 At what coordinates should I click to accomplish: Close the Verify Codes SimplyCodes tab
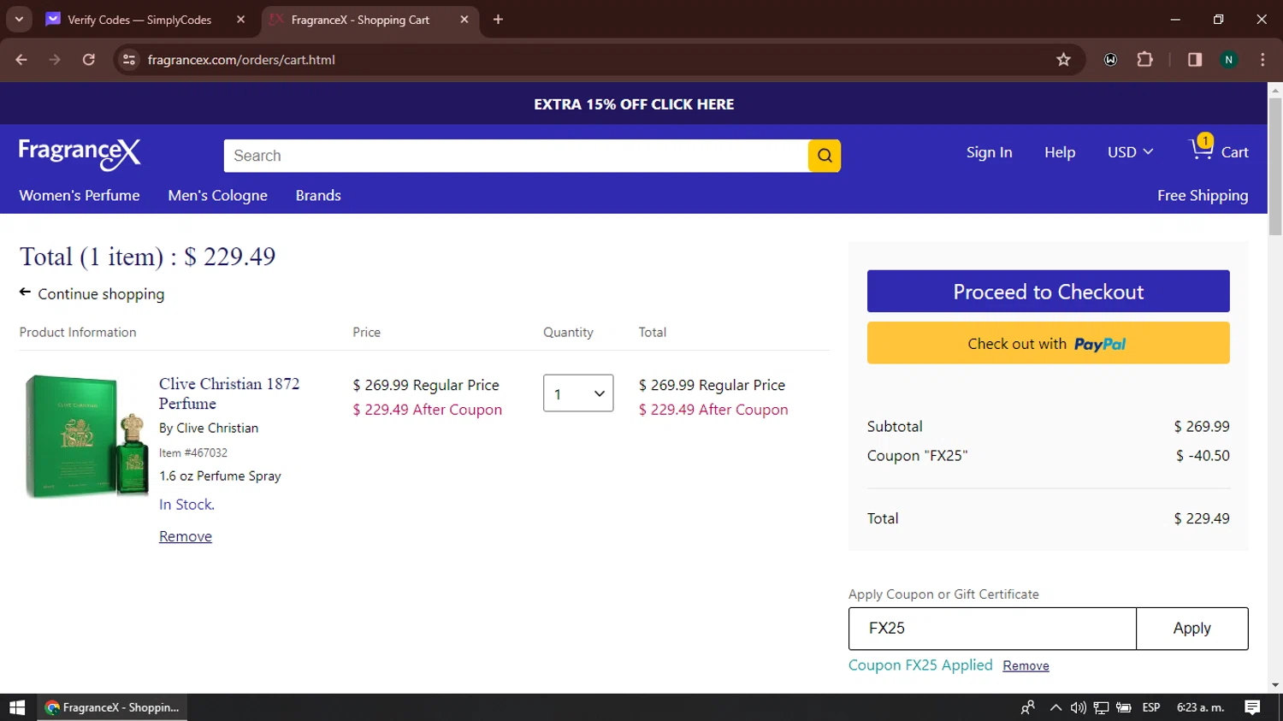point(240,20)
